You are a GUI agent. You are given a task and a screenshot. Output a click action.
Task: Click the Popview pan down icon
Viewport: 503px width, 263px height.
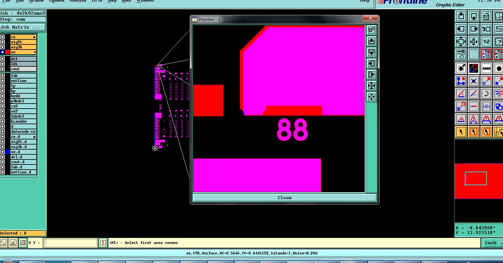pos(371,52)
